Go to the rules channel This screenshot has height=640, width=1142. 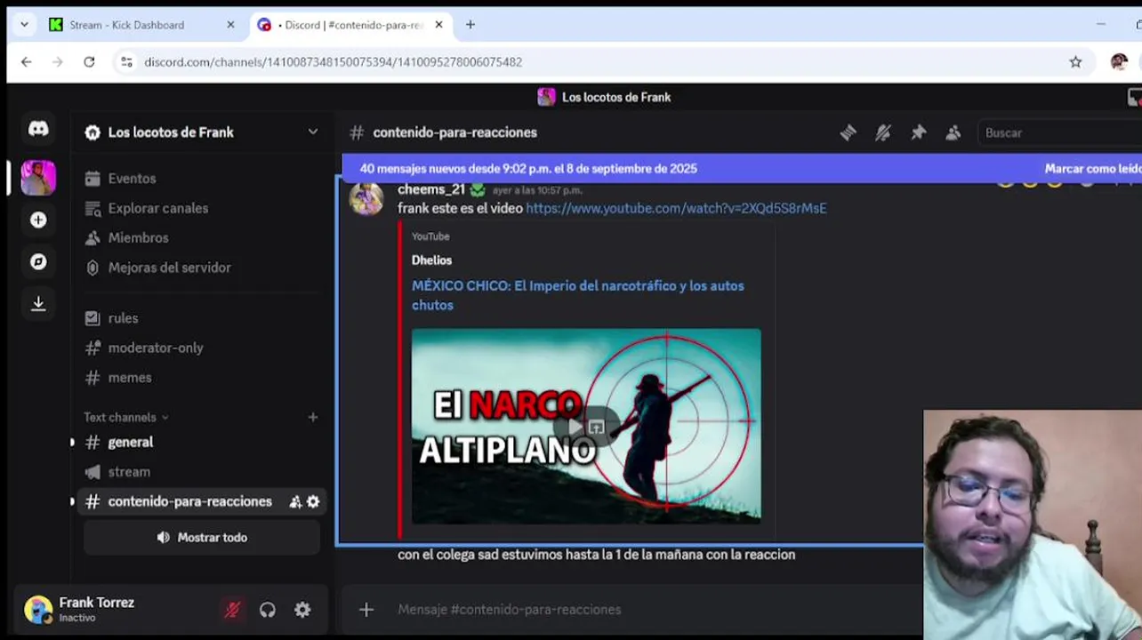pyautogui.click(x=123, y=318)
